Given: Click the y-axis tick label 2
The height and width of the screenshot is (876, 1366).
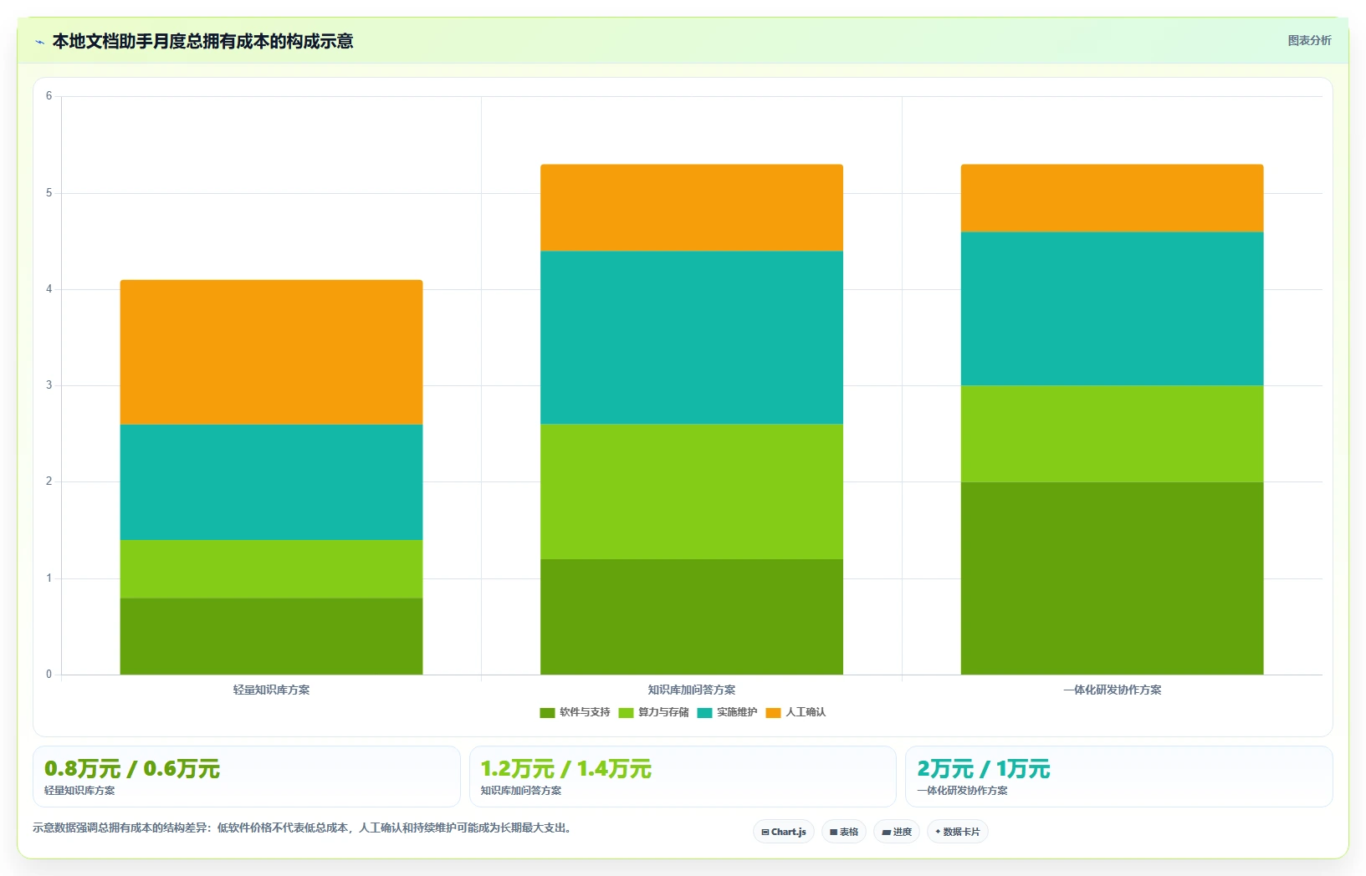Looking at the screenshot, I should pos(49,481).
